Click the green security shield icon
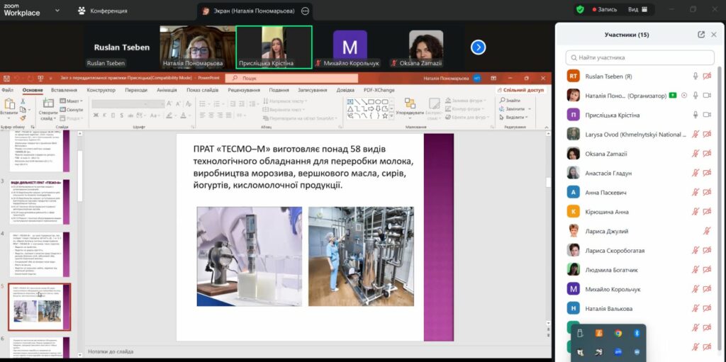 (580, 10)
